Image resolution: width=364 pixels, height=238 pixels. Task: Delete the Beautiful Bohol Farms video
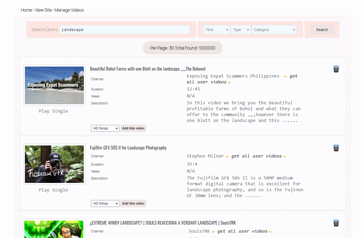(x=336, y=69)
